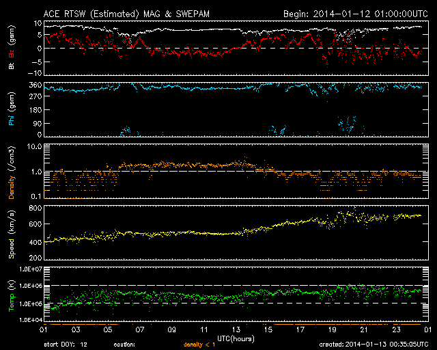437x350 pixels.
Task: Click the Begin timestamp text at top
Action: coord(354,14)
